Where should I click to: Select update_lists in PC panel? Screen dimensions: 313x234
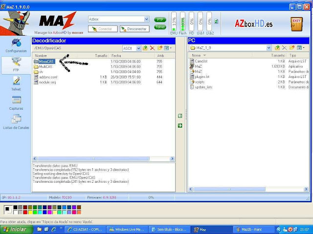pyautogui.click(x=201, y=87)
